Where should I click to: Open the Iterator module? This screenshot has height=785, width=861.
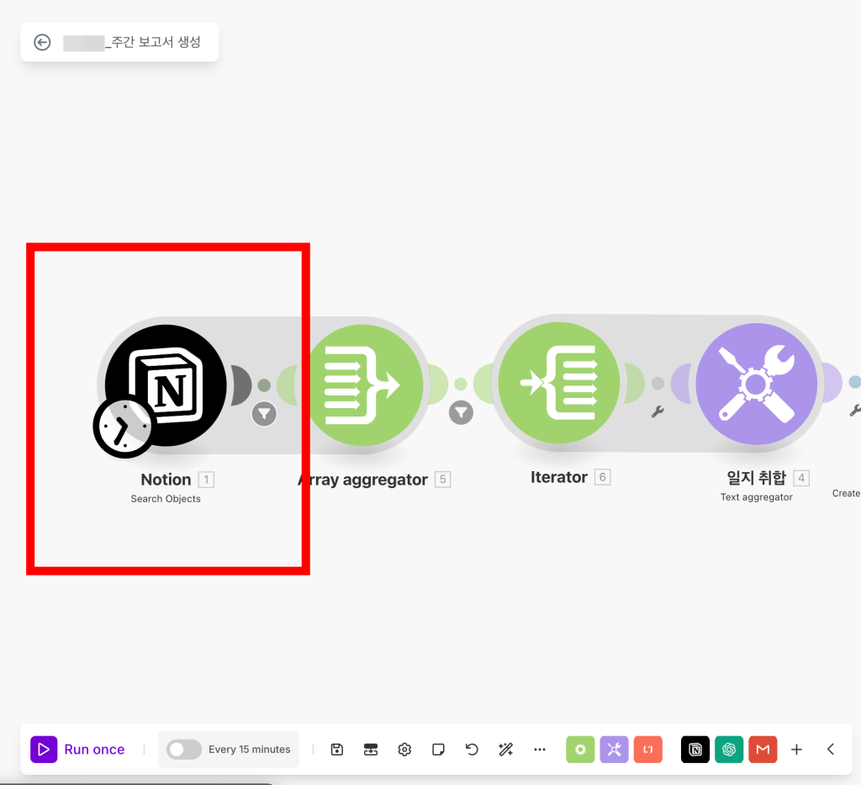(x=558, y=383)
